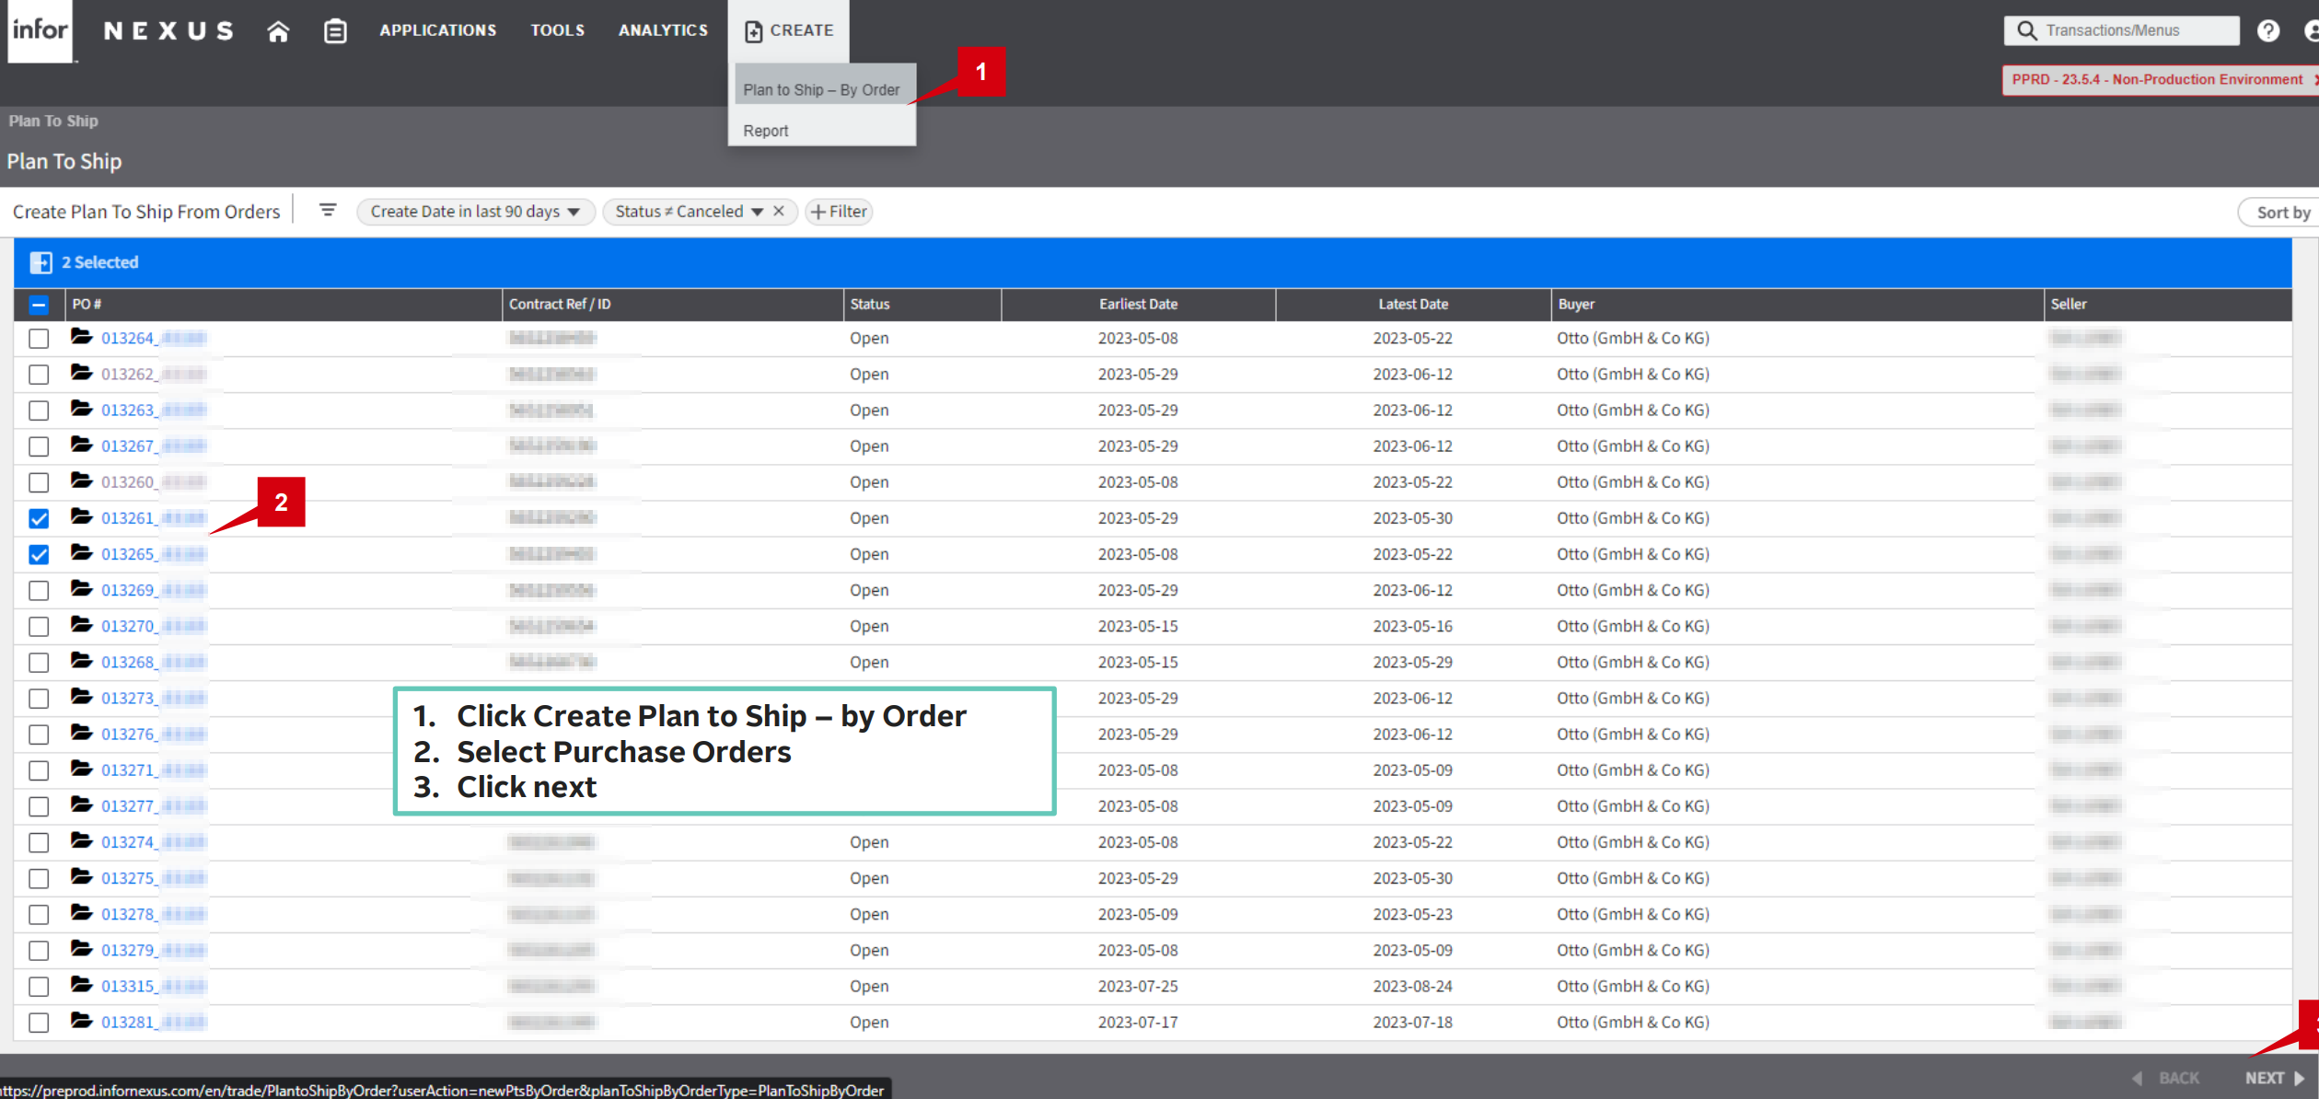The image size is (2319, 1099).
Task: Check the box for PO 013278
Action: coord(39,914)
